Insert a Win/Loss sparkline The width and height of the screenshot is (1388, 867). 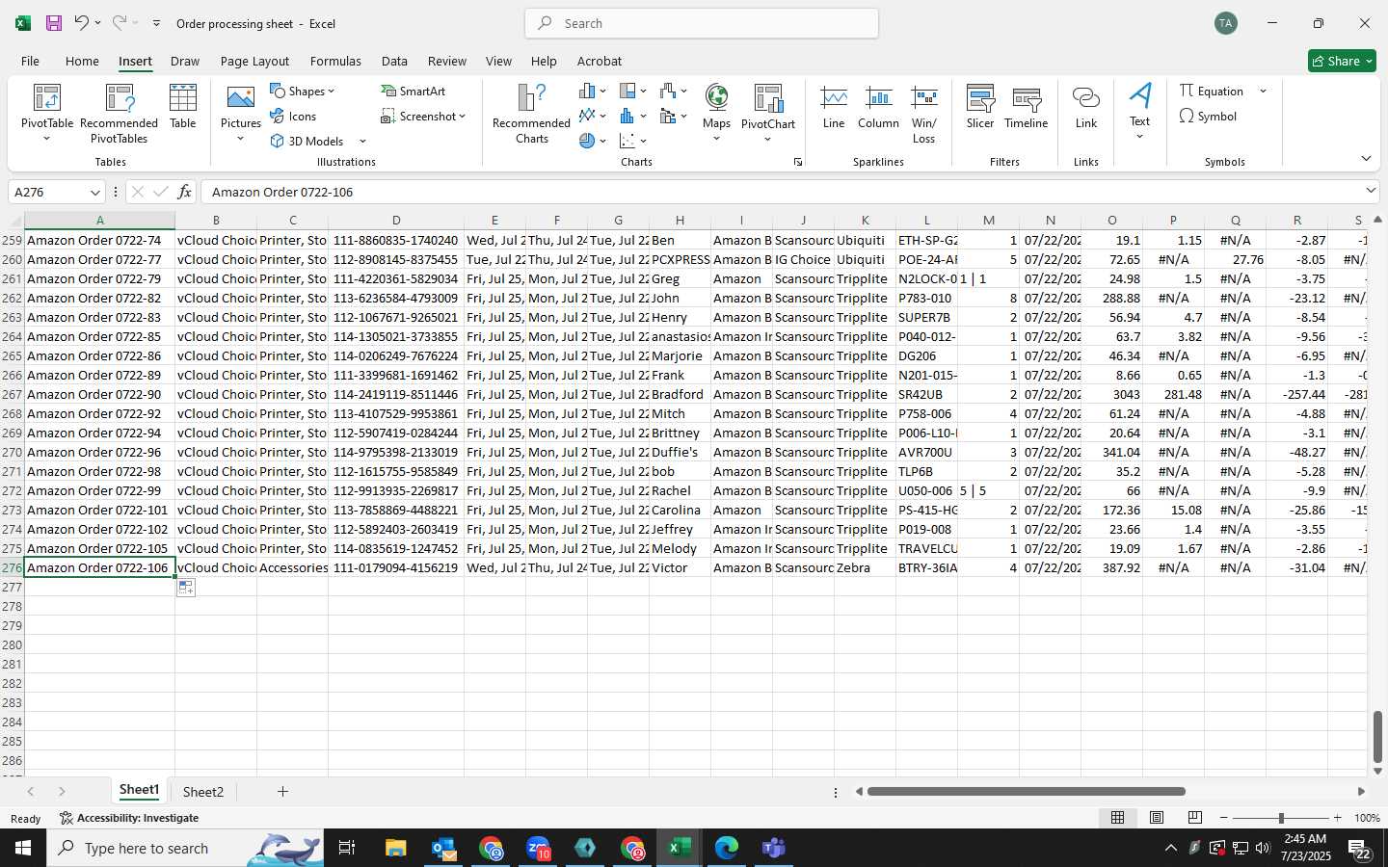pyautogui.click(x=923, y=113)
